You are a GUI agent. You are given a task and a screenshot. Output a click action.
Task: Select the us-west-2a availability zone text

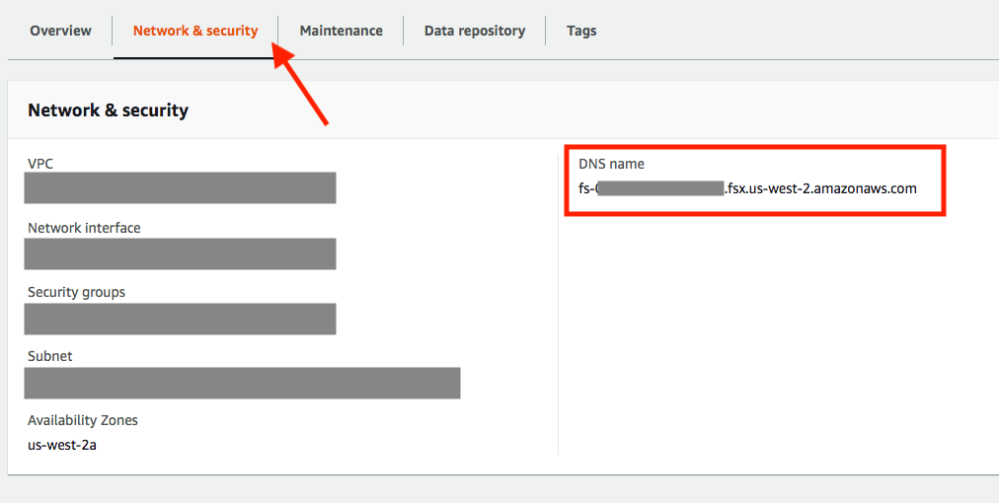point(62,445)
